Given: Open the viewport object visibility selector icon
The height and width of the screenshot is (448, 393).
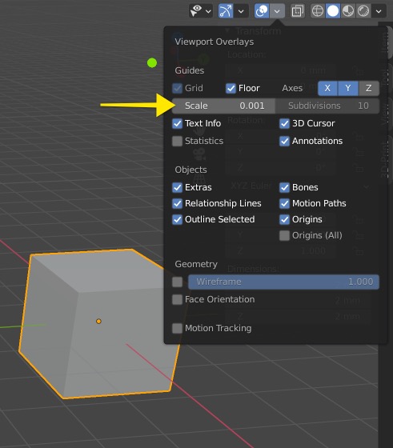Looking at the screenshot, I should [x=196, y=11].
